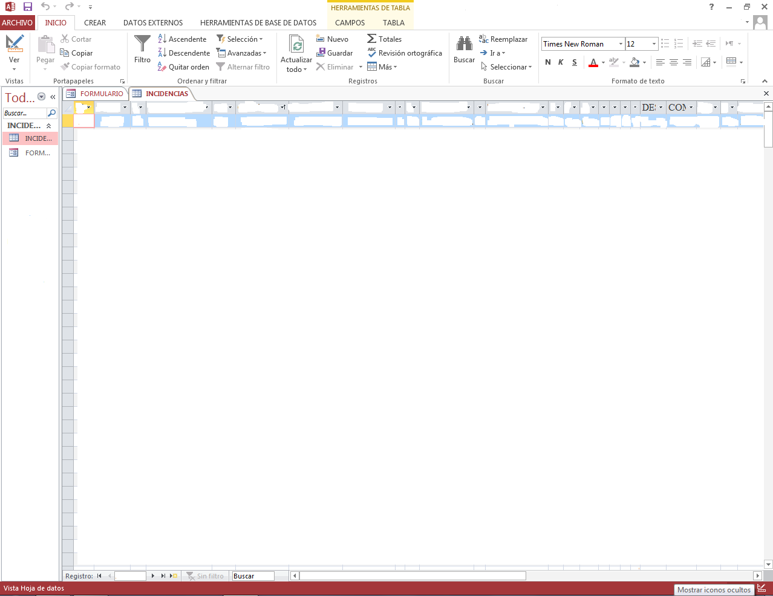Switch to the CREAR ribbon tab

95,22
